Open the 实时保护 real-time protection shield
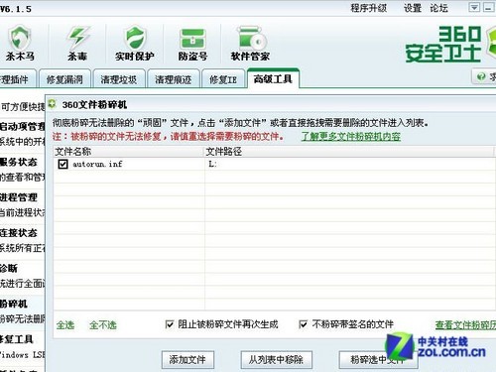 135,44
